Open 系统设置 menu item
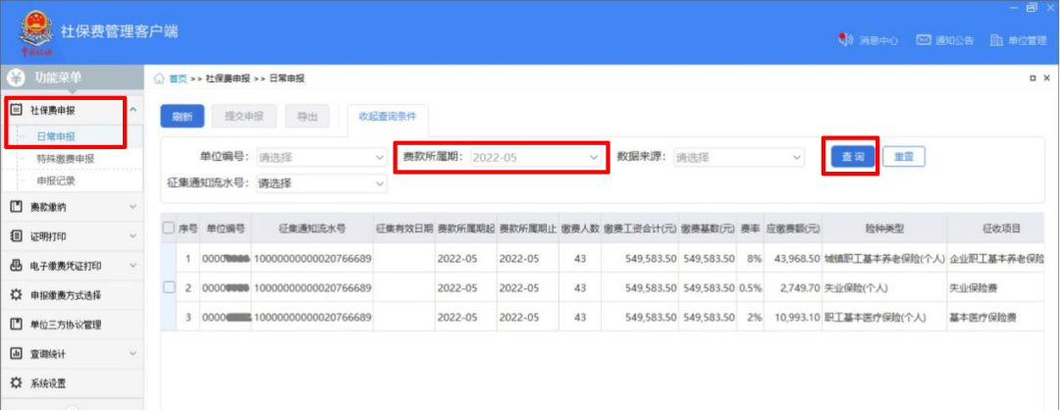 coord(48,383)
